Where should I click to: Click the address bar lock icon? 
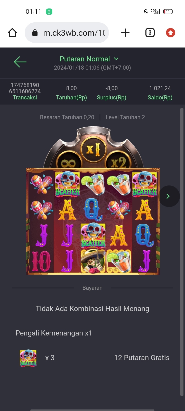35,33
